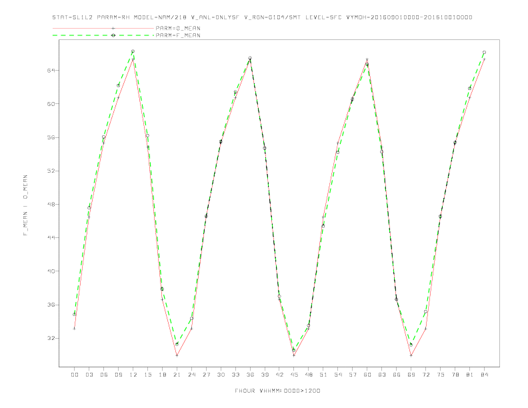This screenshot has height=408, width=528.
Task: Click y-axis tick value 52
Action: click(51, 171)
